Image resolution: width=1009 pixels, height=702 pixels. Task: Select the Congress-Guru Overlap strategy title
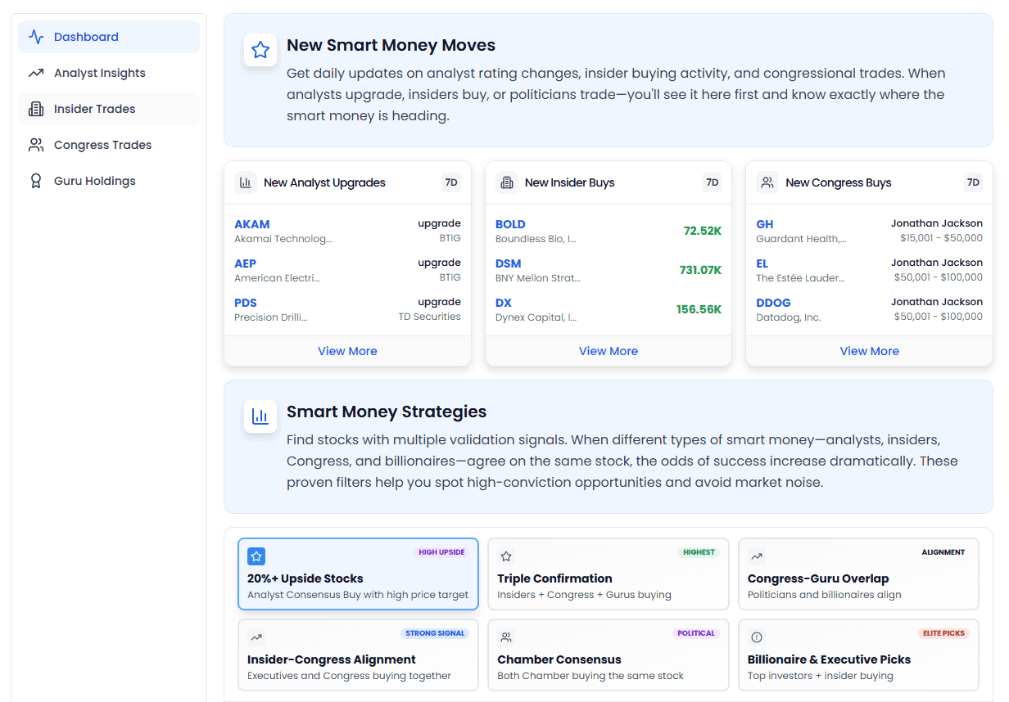tap(818, 578)
